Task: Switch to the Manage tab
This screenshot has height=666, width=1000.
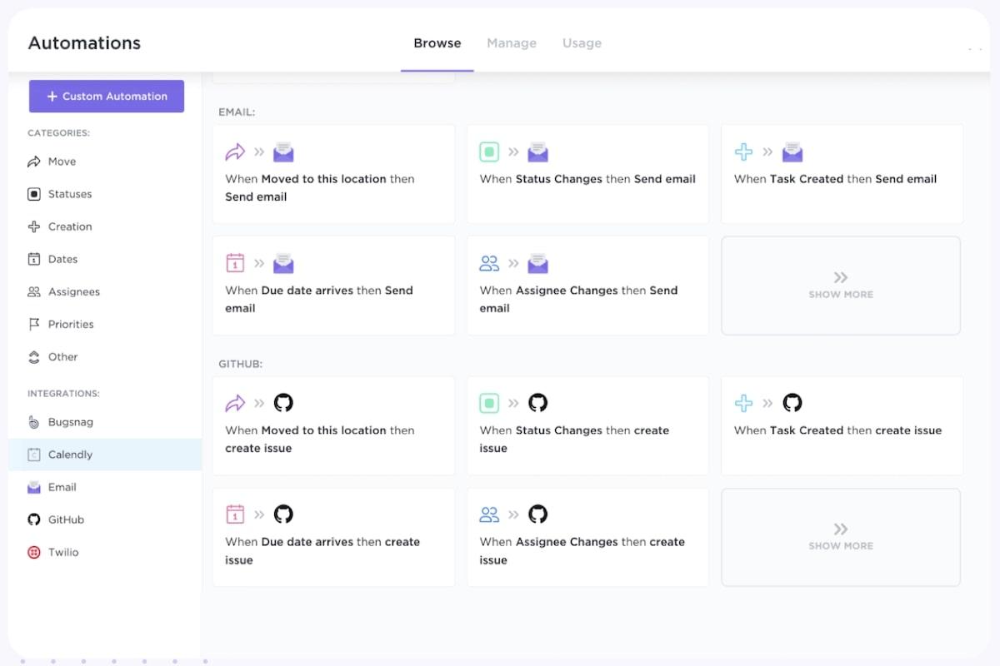Action: coord(512,43)
